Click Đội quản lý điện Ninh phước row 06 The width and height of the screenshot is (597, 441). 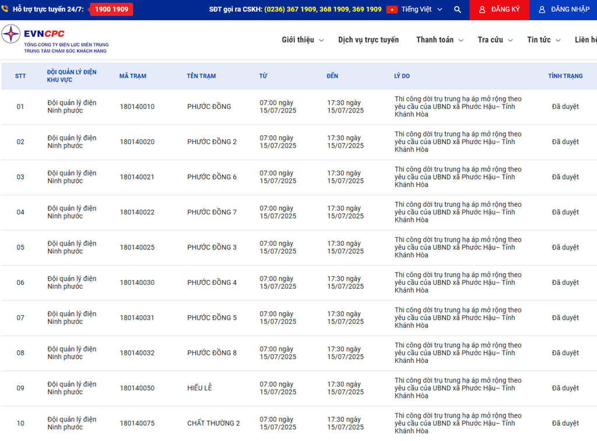(72, 283)
